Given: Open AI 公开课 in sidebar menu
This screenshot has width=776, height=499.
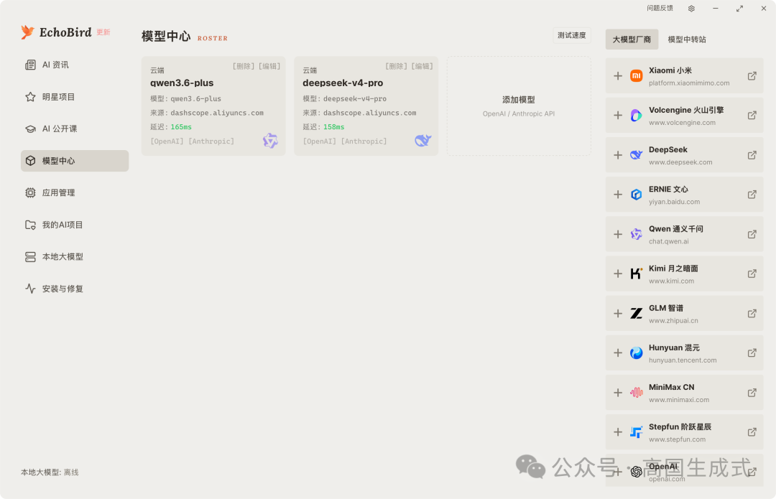Looking at the screenshot, I should coord(75,129).
